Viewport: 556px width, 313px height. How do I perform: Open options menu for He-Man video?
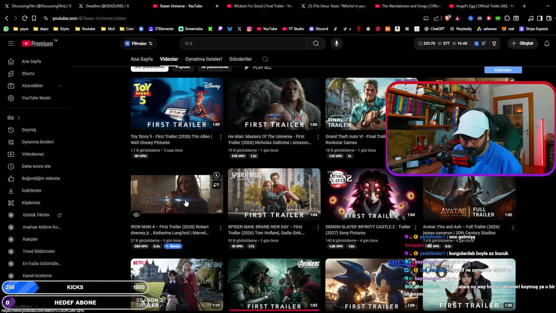(318, 137)
